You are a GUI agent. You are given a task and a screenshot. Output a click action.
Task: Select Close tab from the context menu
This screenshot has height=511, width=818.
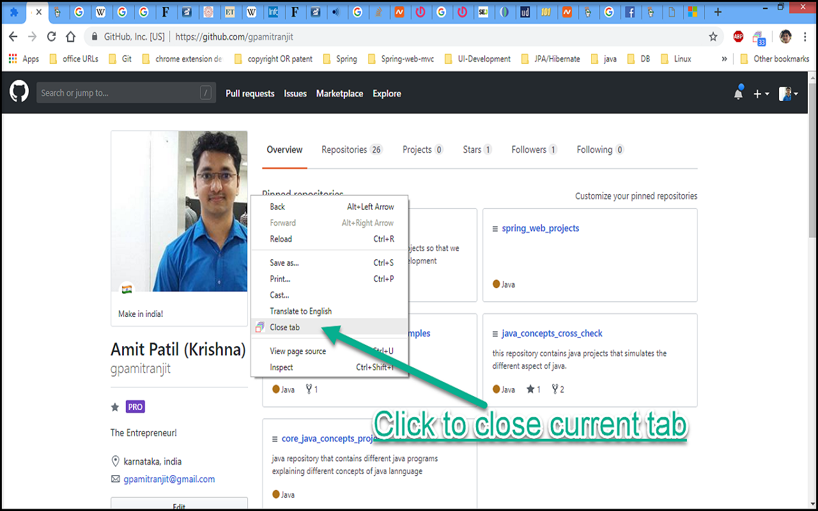[x=284, y=327]
